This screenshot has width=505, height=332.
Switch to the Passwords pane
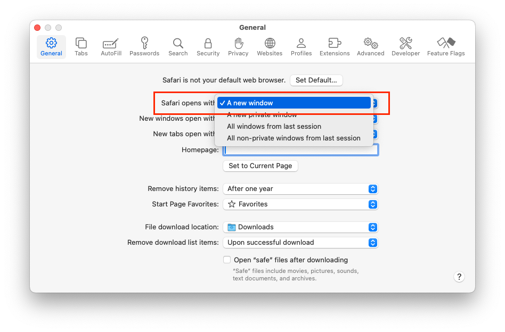(144, 47)
